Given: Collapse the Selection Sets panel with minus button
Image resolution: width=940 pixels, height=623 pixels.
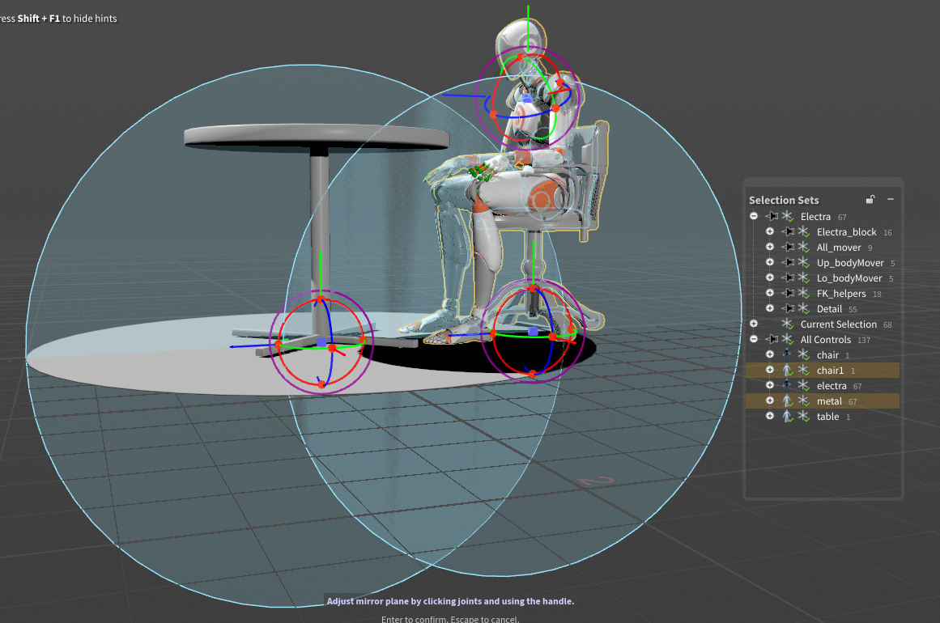Looking at the screenshot, I should pos(891,199).
